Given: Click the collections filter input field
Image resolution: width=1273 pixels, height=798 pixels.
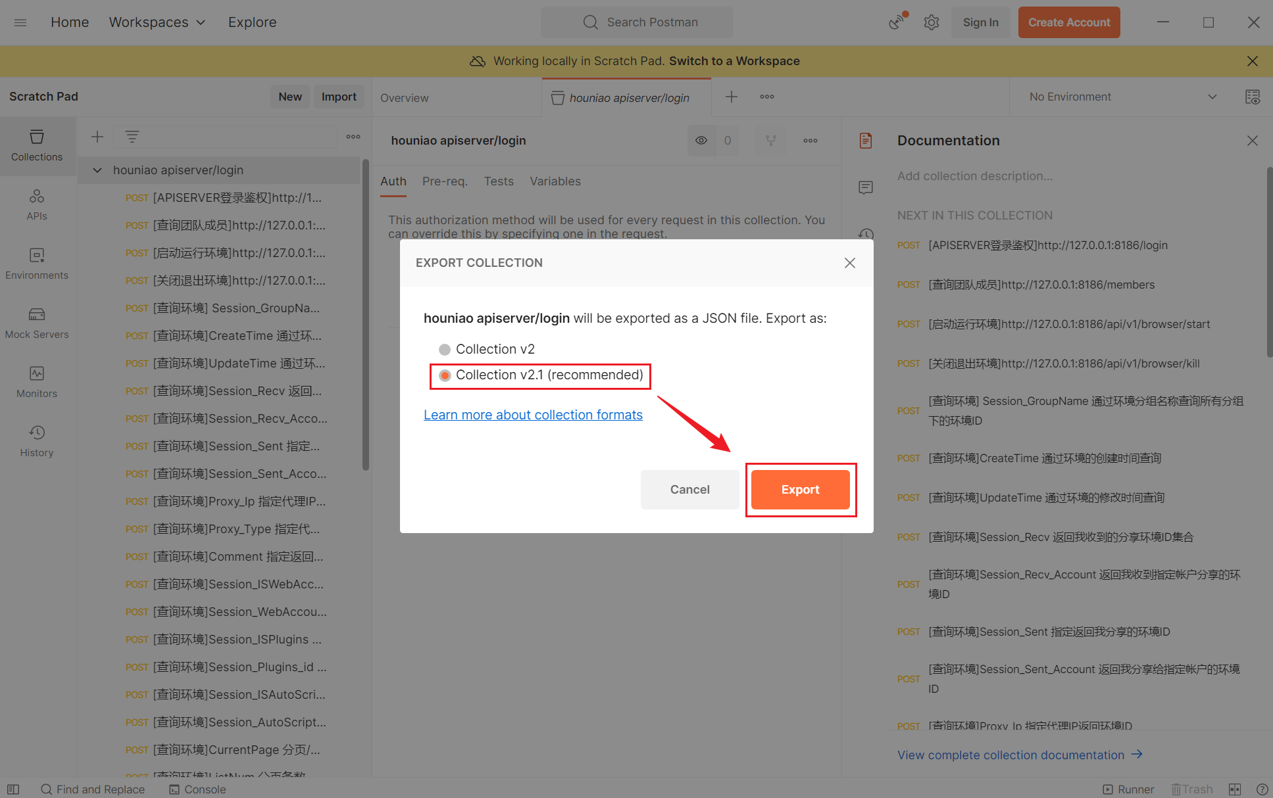Looking at the screenshot, I should tap(225, 137).
